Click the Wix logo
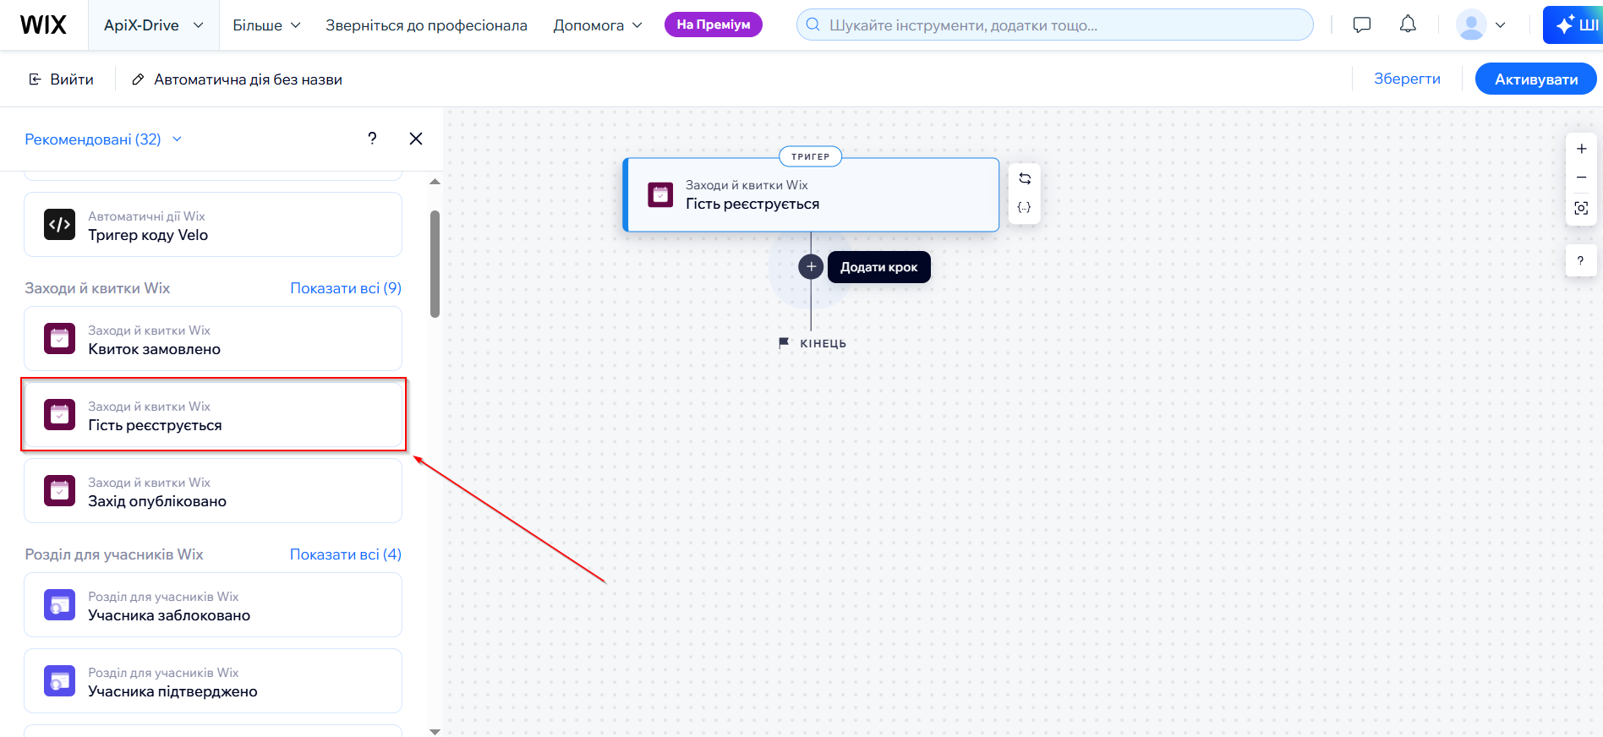 point(43,25)
